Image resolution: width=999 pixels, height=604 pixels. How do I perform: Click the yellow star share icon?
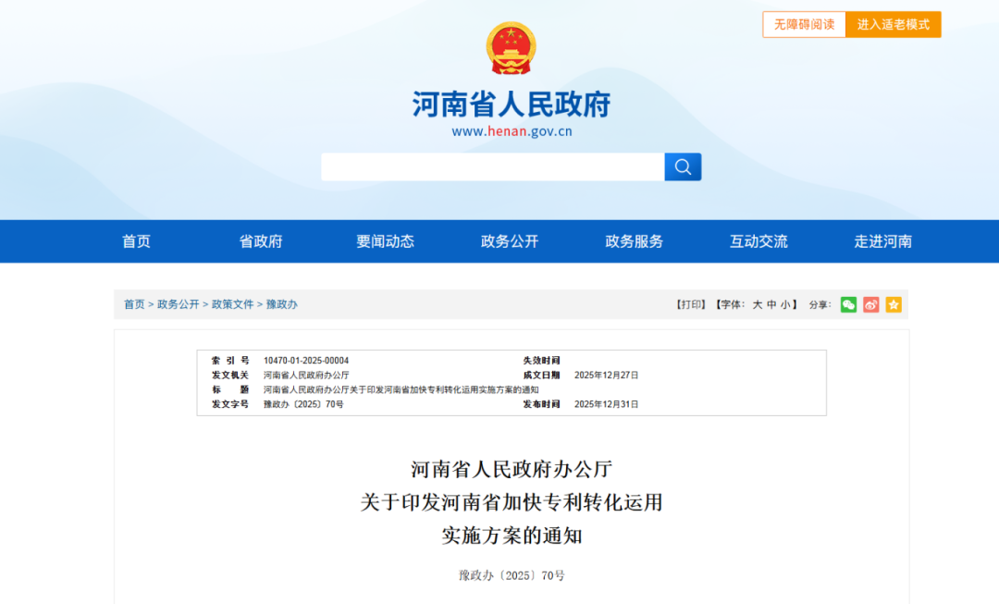[x=893, y=304]
